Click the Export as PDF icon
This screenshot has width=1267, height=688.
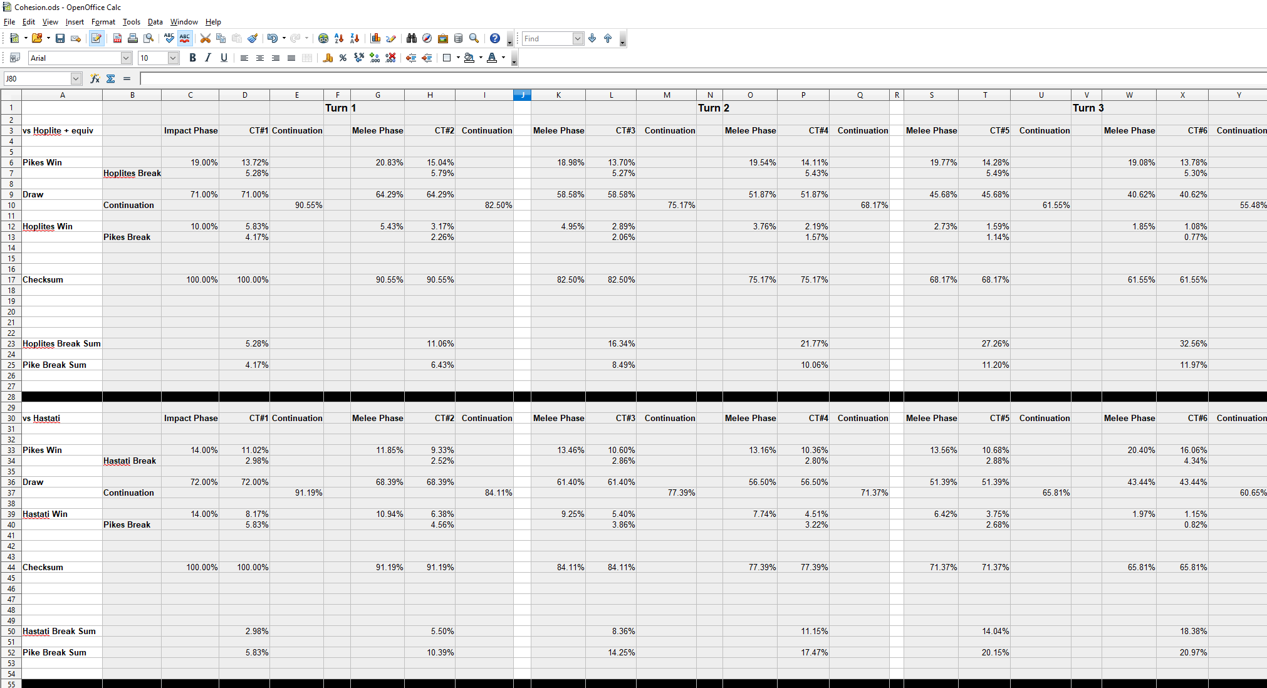click(117, 38)
